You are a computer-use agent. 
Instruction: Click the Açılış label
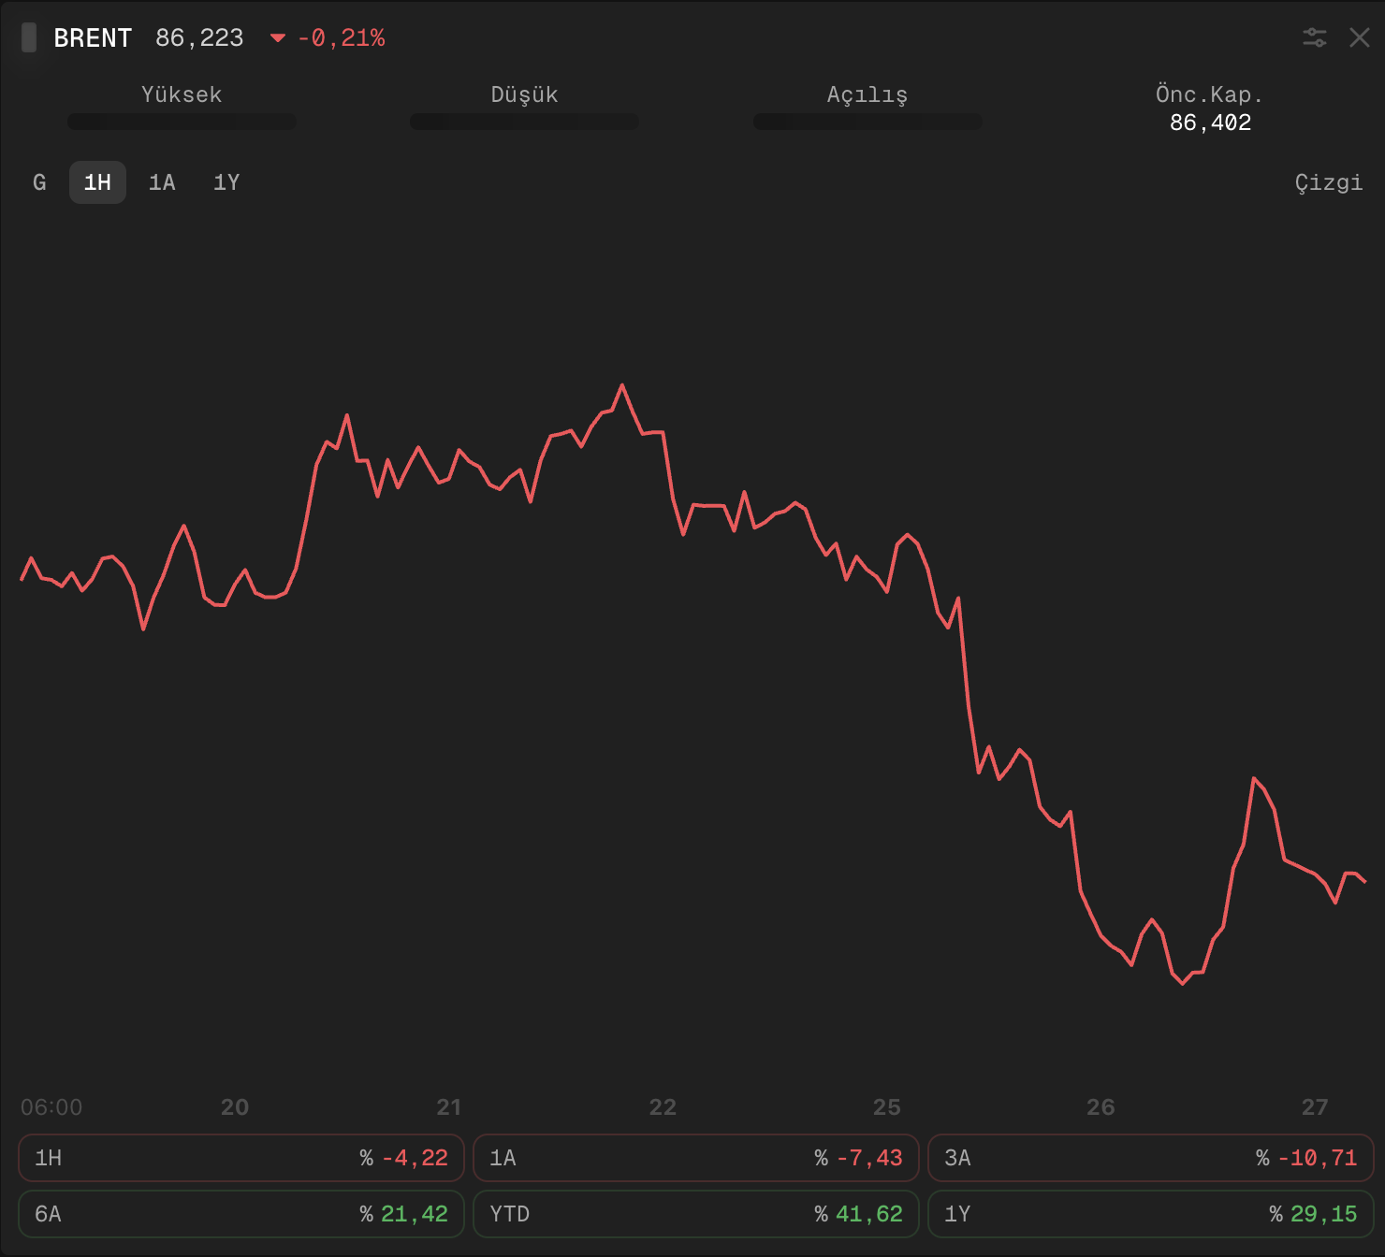point(867,95)
